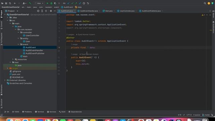
Task: Collapse the EventDrivenTutorial root node
Action: (5, 14)
